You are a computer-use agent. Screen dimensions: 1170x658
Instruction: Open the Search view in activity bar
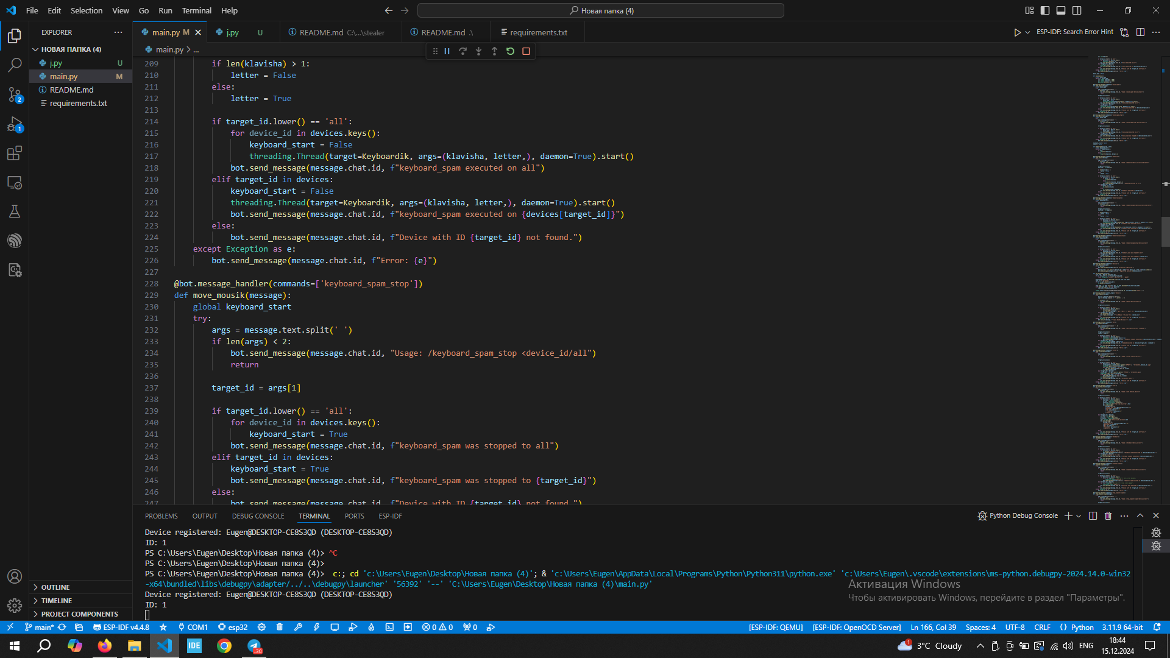15,65
